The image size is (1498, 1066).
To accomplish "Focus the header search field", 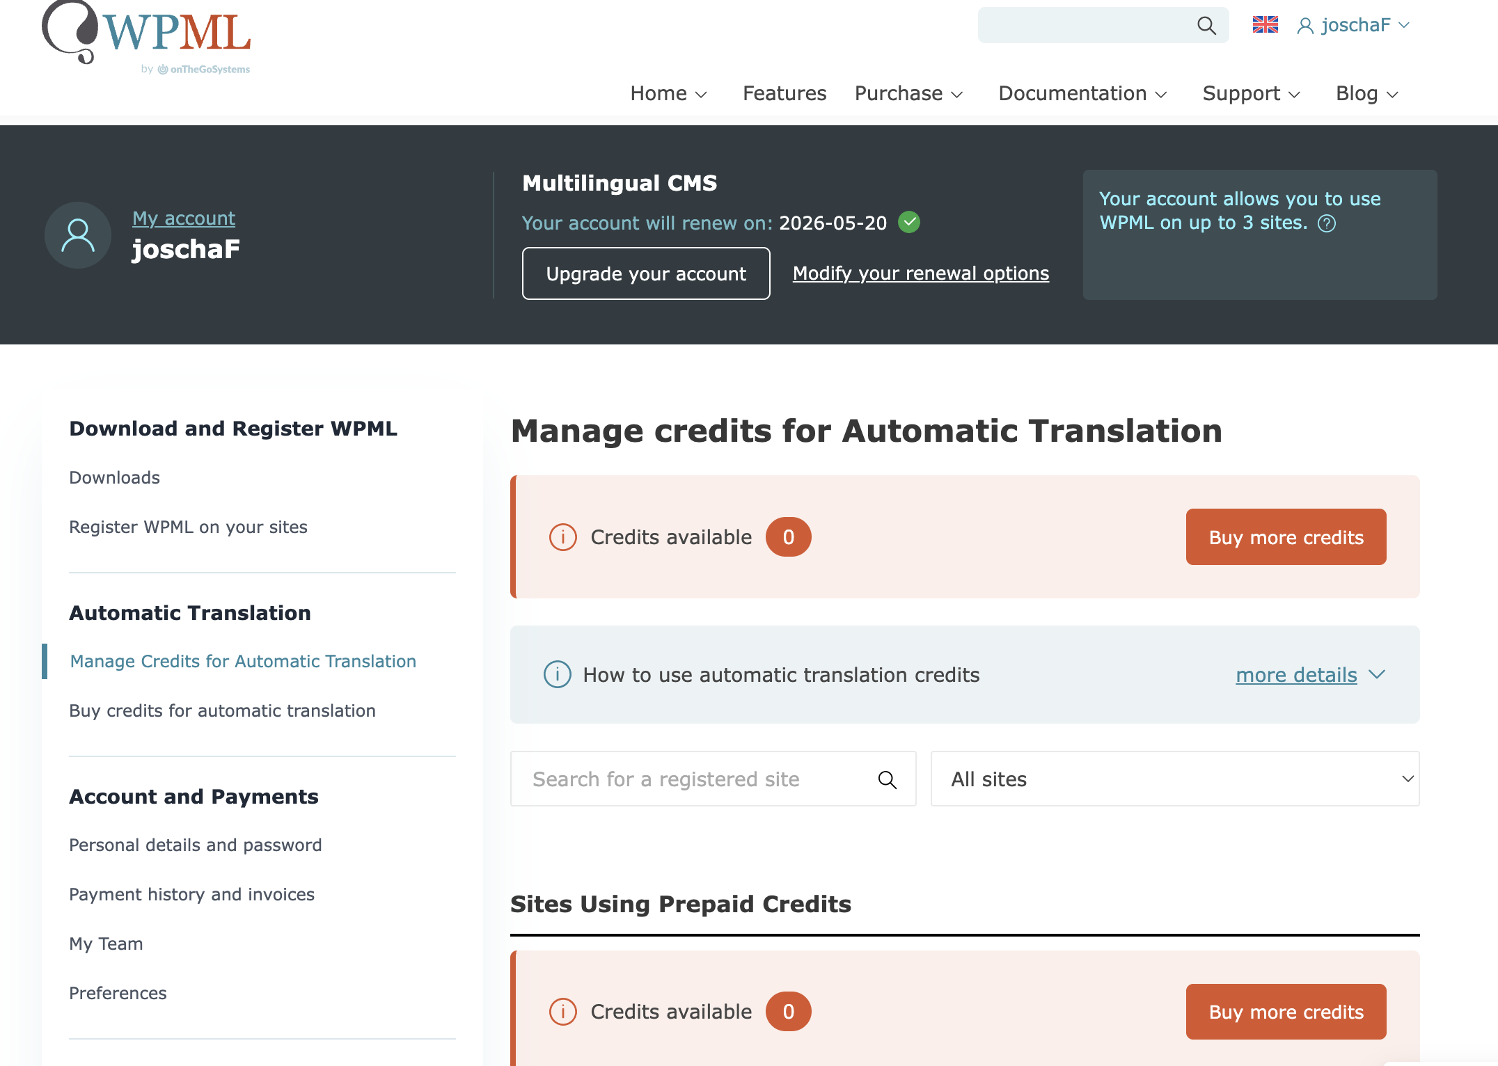I will (x=1103, y=25).
